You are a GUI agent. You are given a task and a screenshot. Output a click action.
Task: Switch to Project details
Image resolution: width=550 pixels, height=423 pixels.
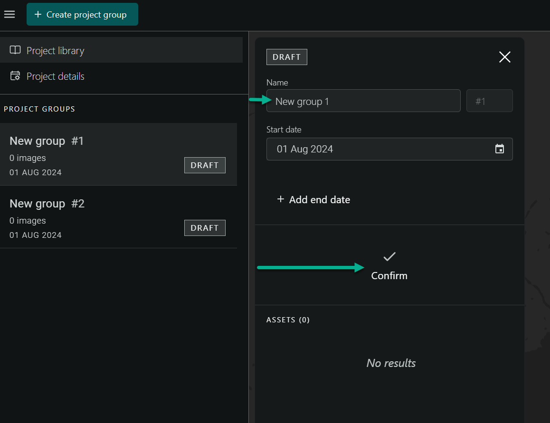pyautogui.click(x=55, y=76)
